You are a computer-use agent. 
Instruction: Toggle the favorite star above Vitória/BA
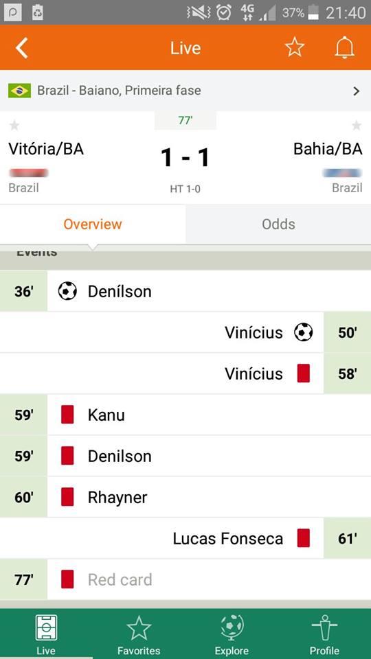click(x=14, y=125)
